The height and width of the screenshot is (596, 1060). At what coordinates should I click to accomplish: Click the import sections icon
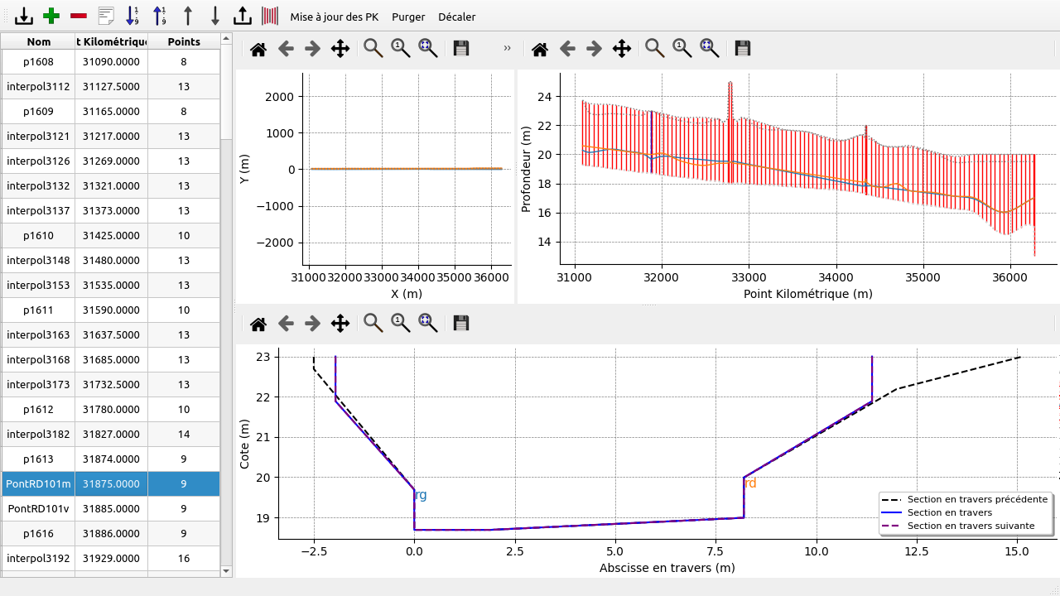point(24,16)
